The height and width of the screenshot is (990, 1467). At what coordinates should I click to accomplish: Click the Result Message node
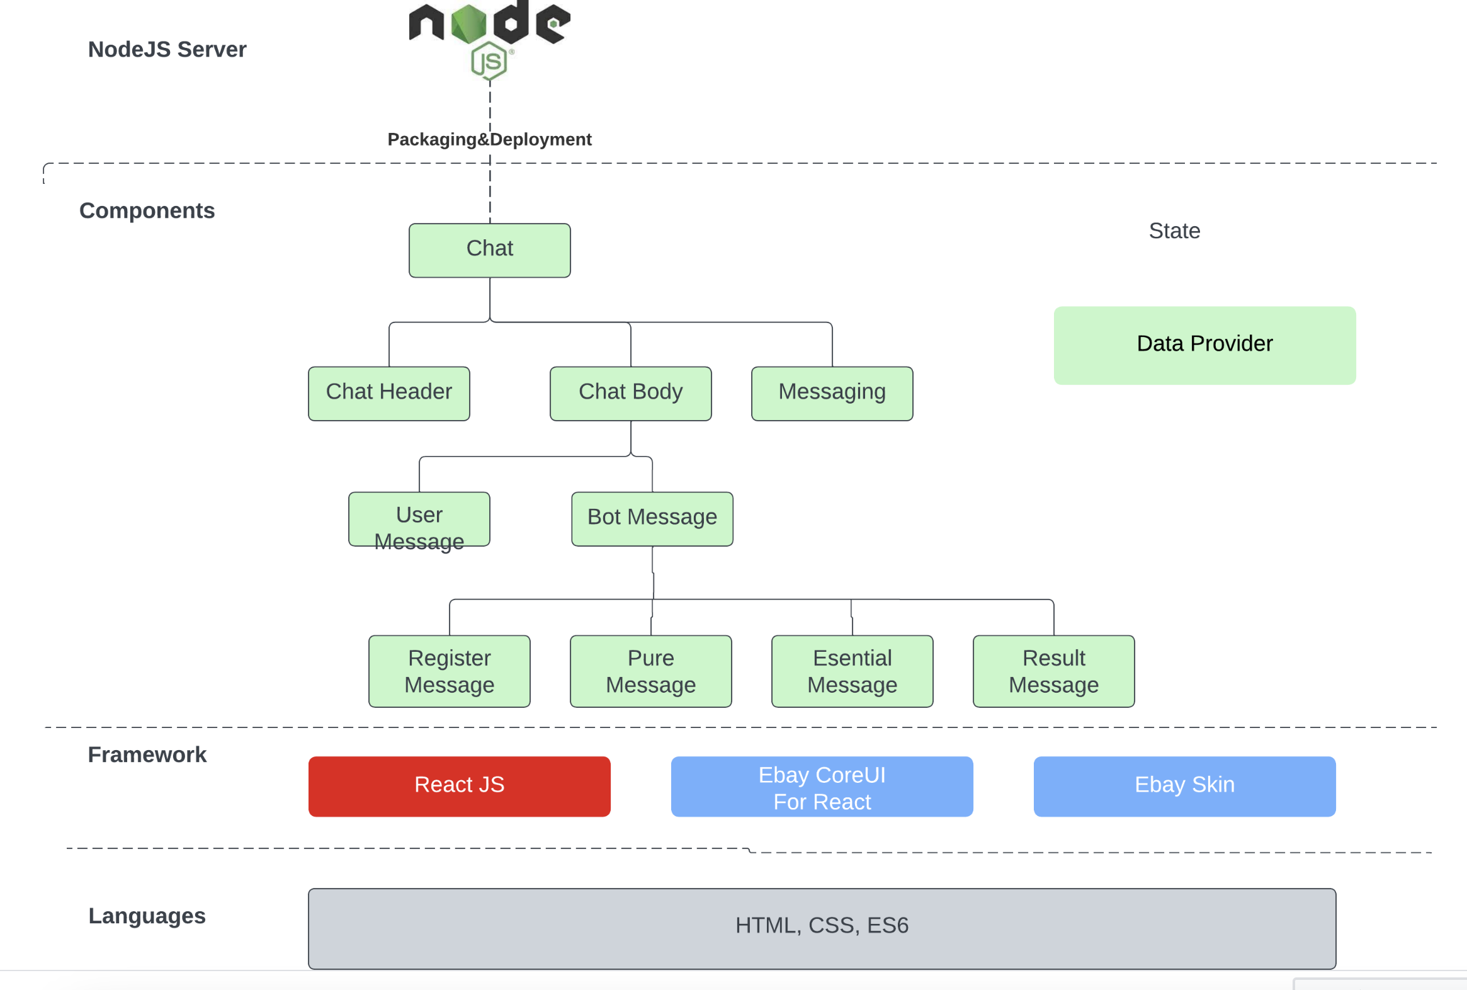[x=1053, y=671]
